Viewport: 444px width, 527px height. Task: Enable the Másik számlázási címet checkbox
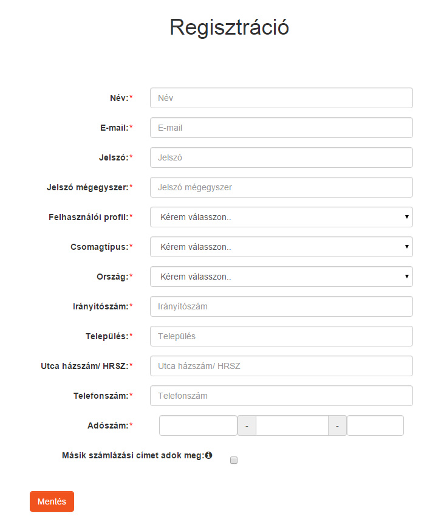click(x=234, y=460)
